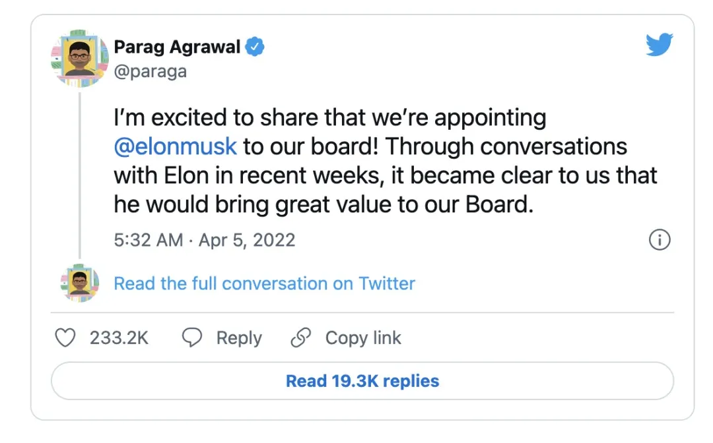713x443 pixels.
Task: Open Parag Agrawal's large profile avatar
Action: pos(79,59)
